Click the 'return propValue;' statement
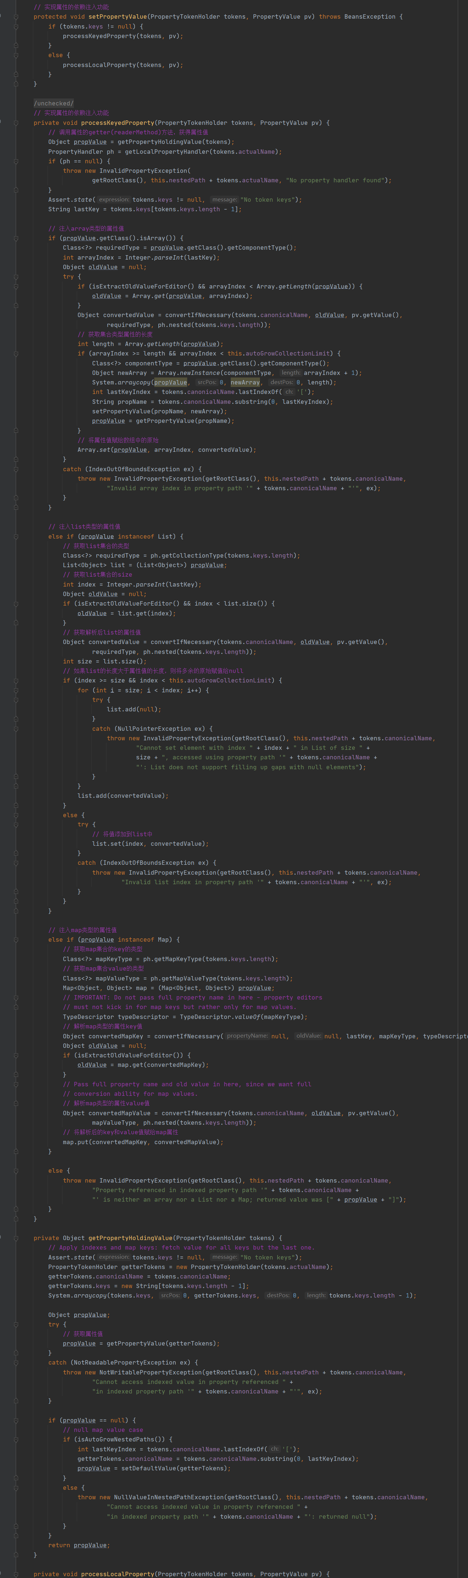Viewport: 468px width, 1578px height. point(80,1545)
